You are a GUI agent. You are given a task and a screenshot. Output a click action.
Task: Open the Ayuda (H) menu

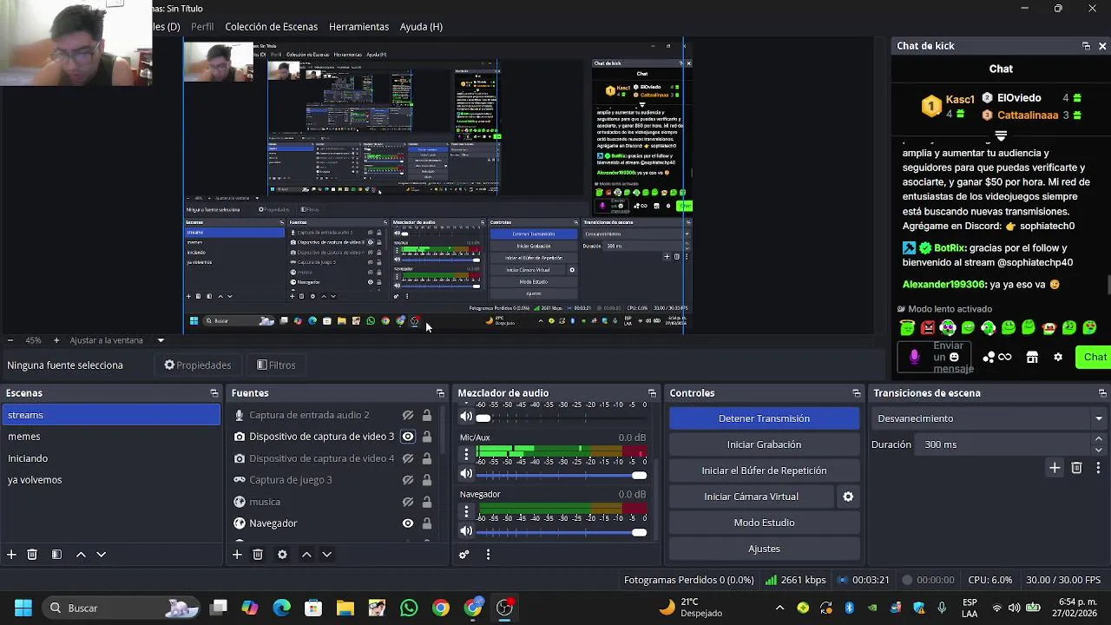(421, 27)
